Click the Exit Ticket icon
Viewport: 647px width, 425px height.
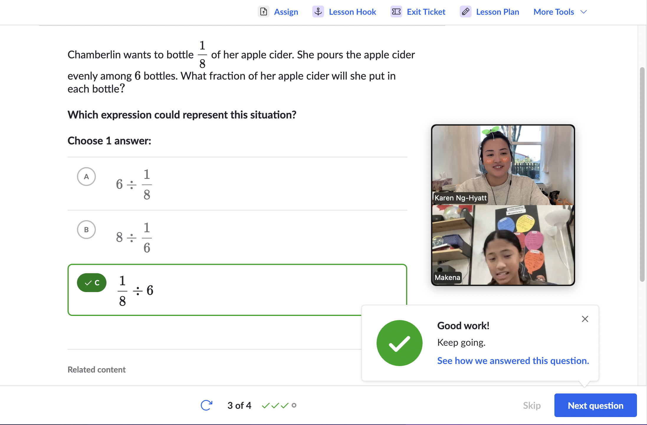click(x=396, y=12)
